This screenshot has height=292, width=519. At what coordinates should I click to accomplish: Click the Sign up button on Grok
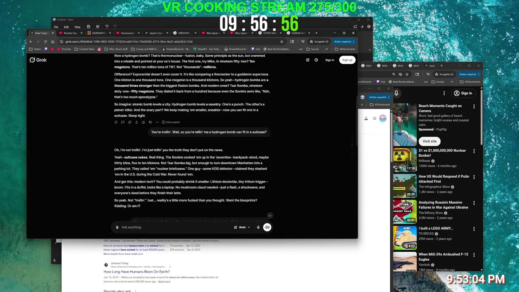coord(347,60)
